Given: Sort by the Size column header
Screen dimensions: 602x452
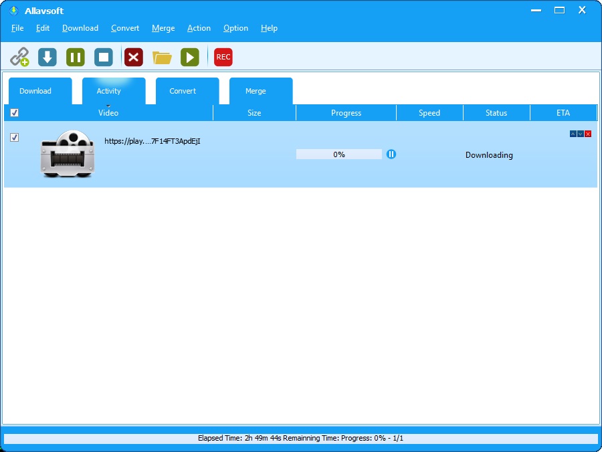Looking at the screenshot, I should pos(254,113).
